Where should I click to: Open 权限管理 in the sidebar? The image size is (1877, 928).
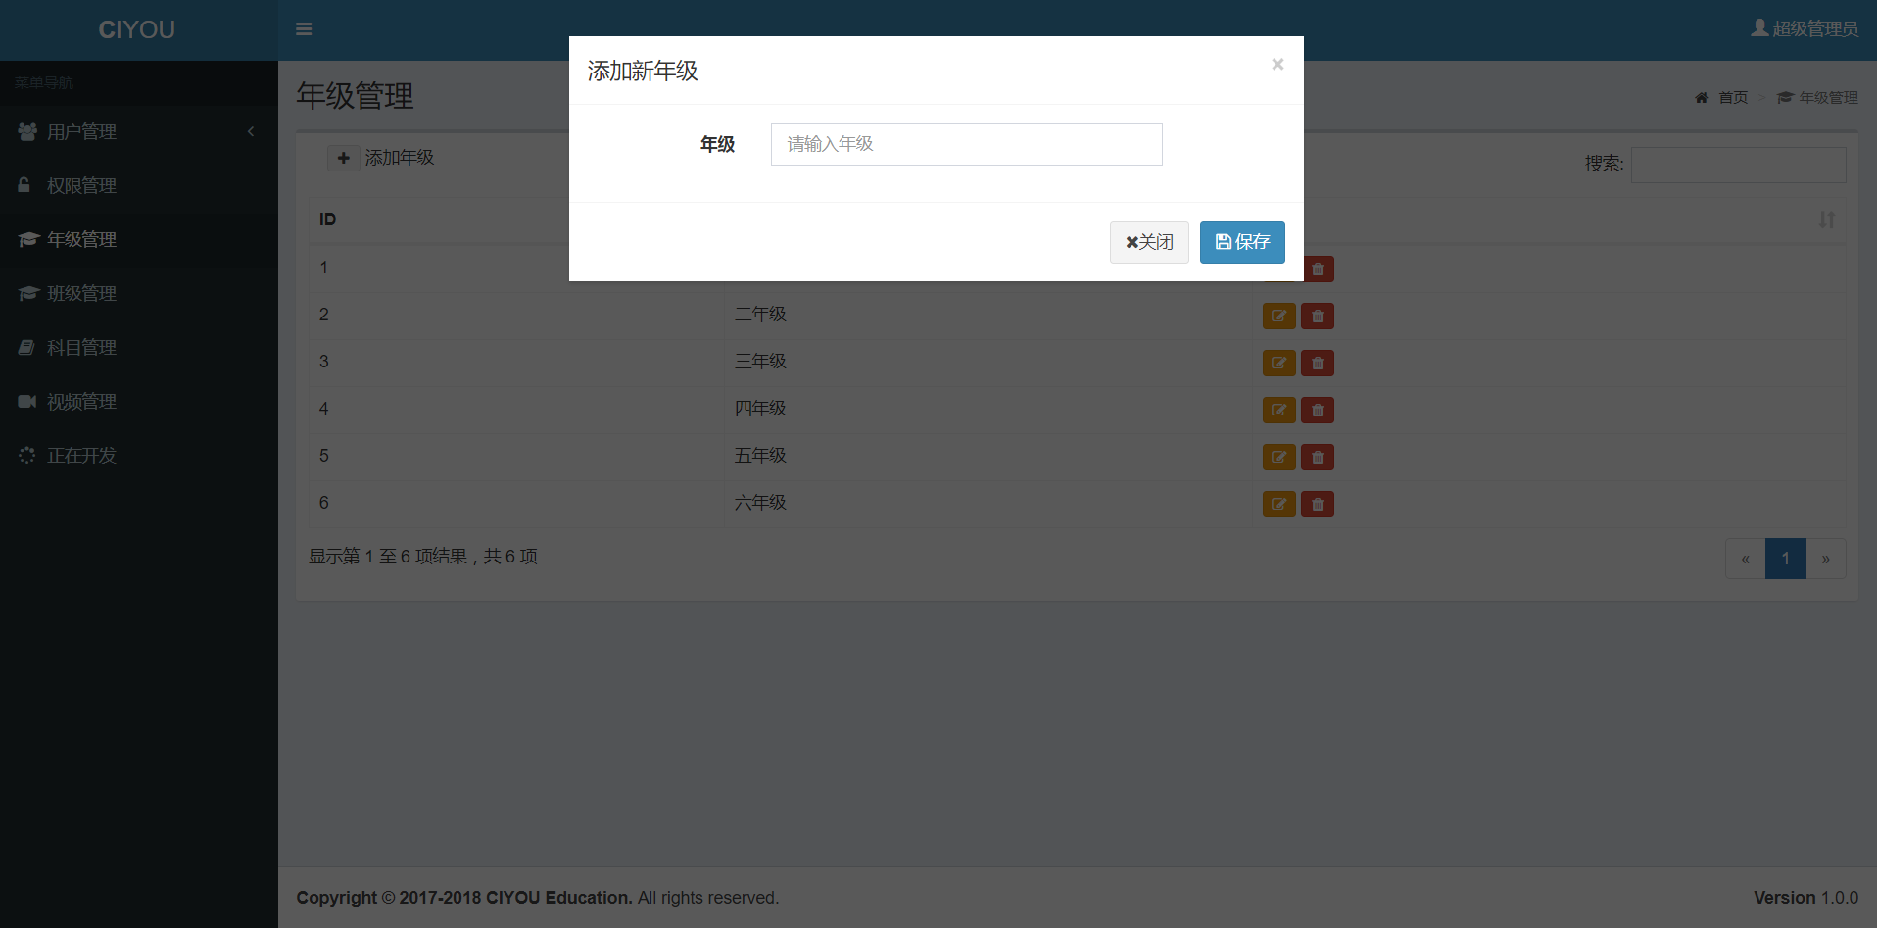coord(139,185)
